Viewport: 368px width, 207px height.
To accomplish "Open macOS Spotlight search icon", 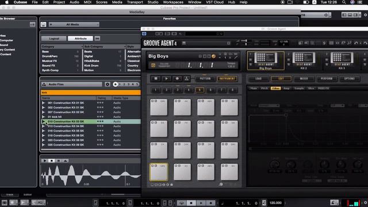I will [x=344, y=2].
